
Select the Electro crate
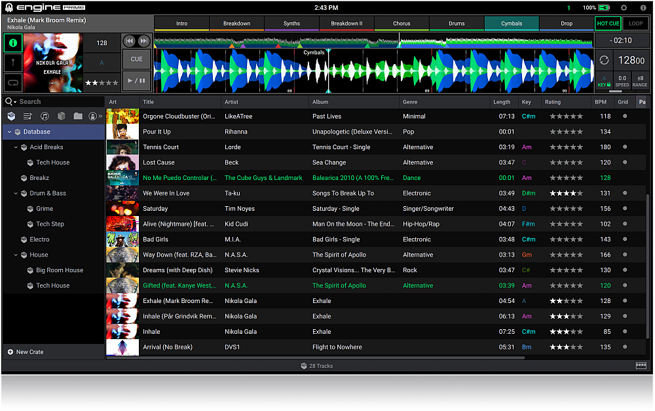pyautogui.click(x=54, y=240)
